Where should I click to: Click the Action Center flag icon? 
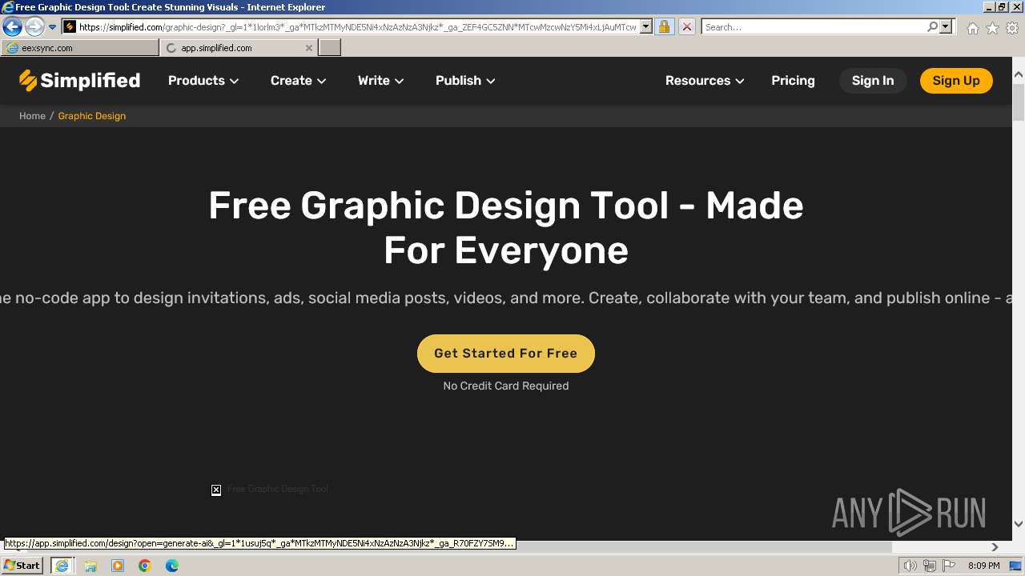[x=949, y=566]
